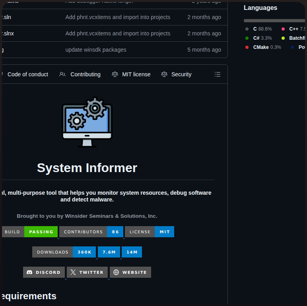Click the C 88.6% language entry
Image resolution: width=307 pixels, height=306 pixels.
point(258,29)
